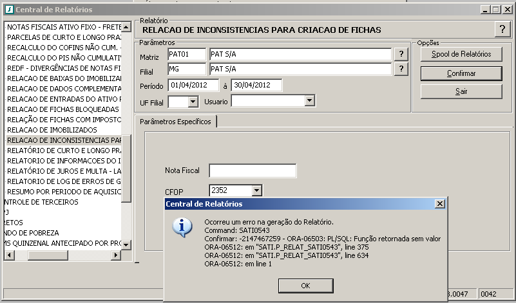
Task: Click the Matriz code field PAT01
Action: 186,55
